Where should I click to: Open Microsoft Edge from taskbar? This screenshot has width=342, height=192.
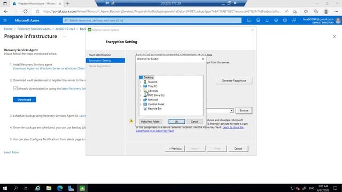60,188
